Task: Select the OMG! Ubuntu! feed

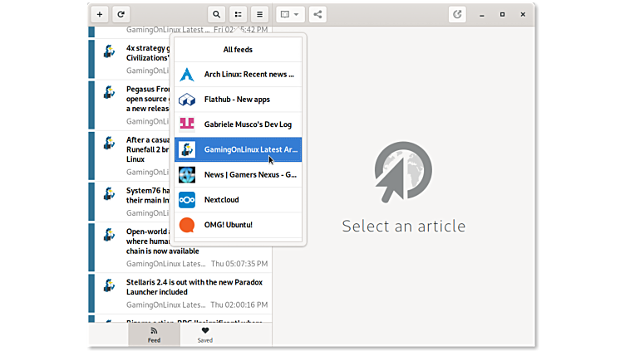Action: click(238, 225)
